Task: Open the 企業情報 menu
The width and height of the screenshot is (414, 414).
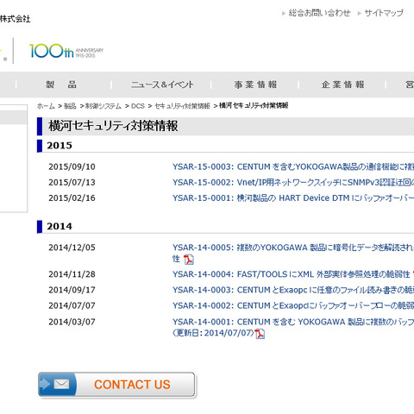Action: pyautogui.click(x=343, y=85)
